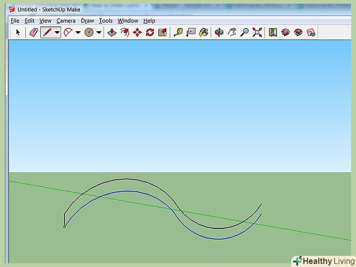Screen dimensions: 356x267
Task: Open the Draw menu
Action: point(87,21)
